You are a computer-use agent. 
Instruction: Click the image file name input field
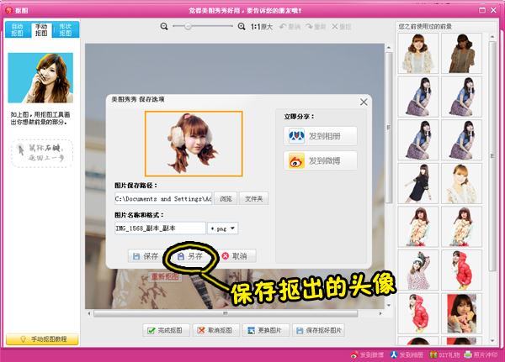[160, 228]
